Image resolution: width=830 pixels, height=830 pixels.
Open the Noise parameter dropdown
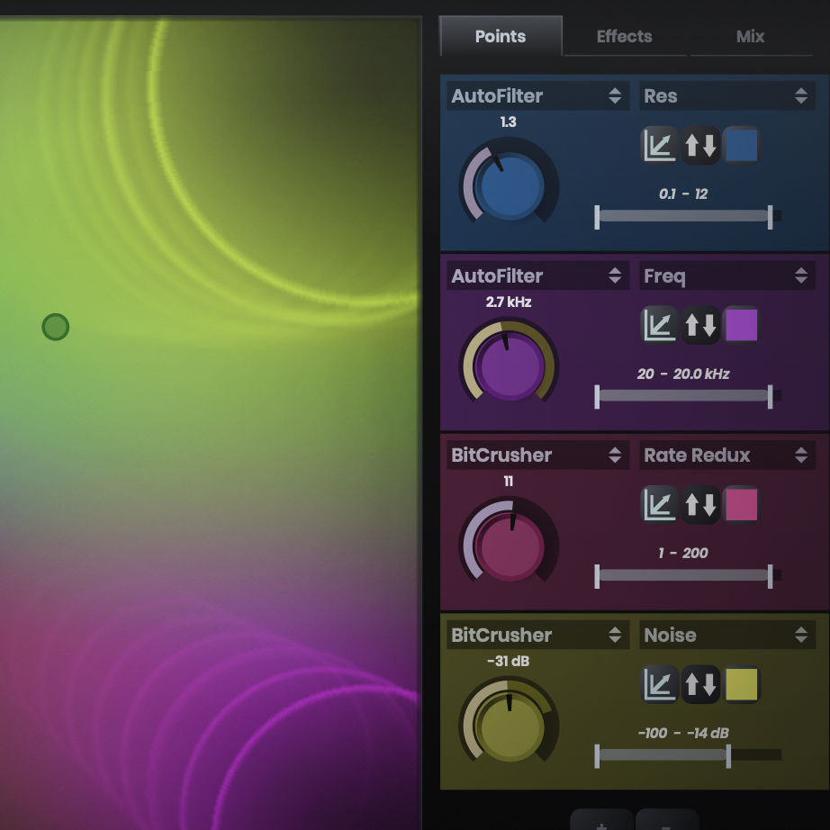click(726, 635)
